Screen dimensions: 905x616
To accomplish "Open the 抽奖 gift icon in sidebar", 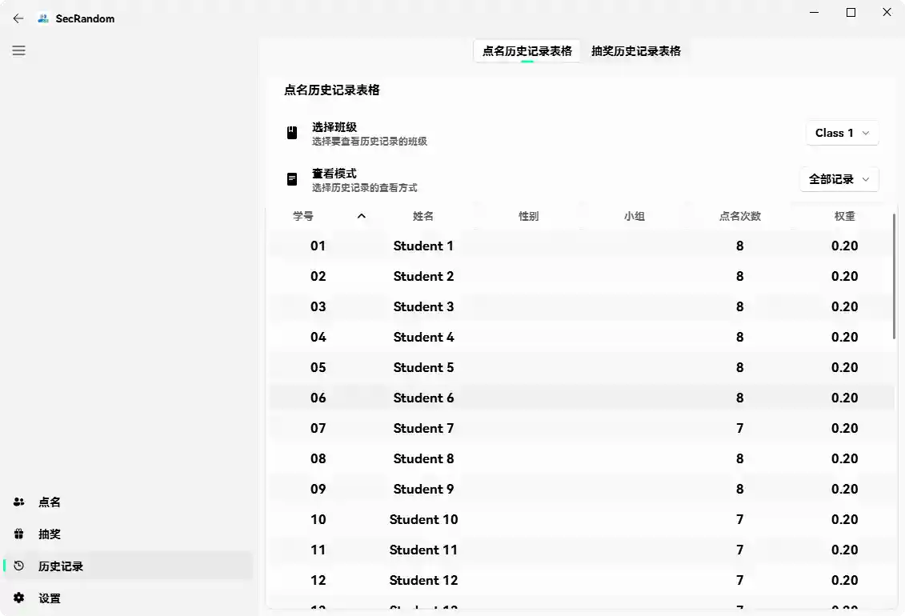I will tap(18, 534).
